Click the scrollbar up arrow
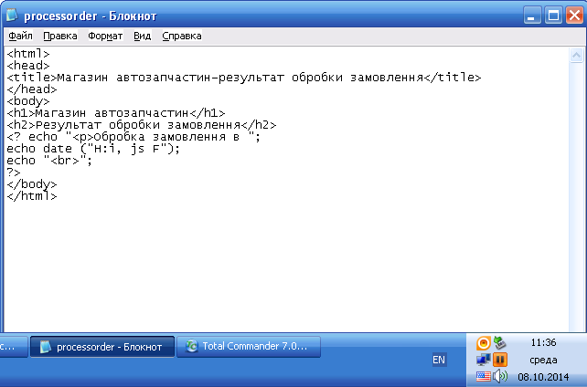Screen dimensions: 587x387 [x=577, y=56]
